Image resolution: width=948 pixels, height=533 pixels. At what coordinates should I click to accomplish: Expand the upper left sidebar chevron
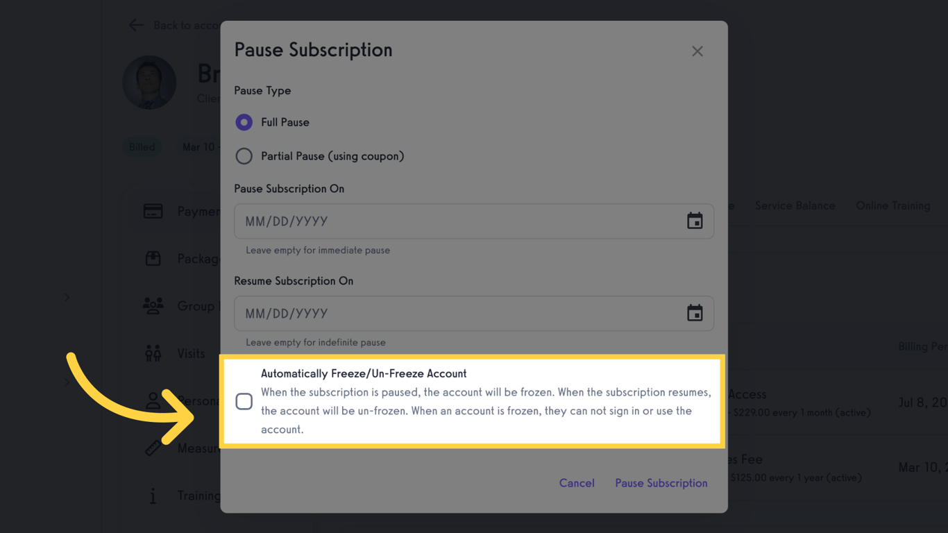tap(67, 298)
